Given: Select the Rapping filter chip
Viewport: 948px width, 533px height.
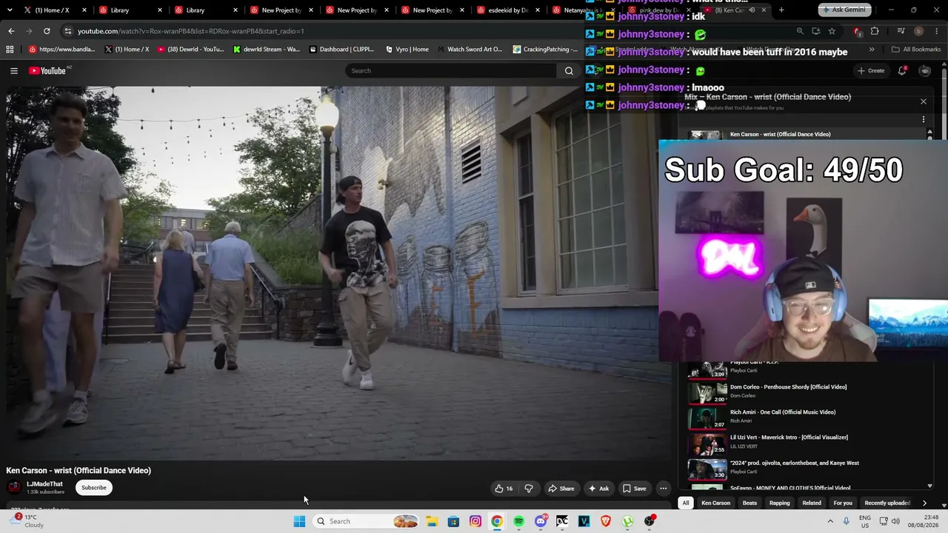Looking at the screenshot, I should 780,503.
